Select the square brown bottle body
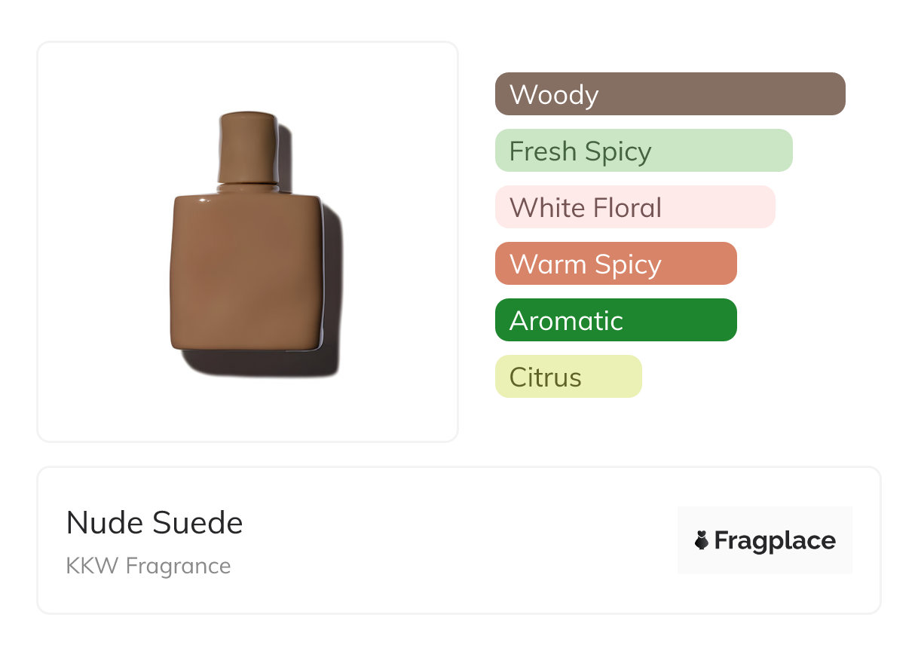 click(246, 273)
